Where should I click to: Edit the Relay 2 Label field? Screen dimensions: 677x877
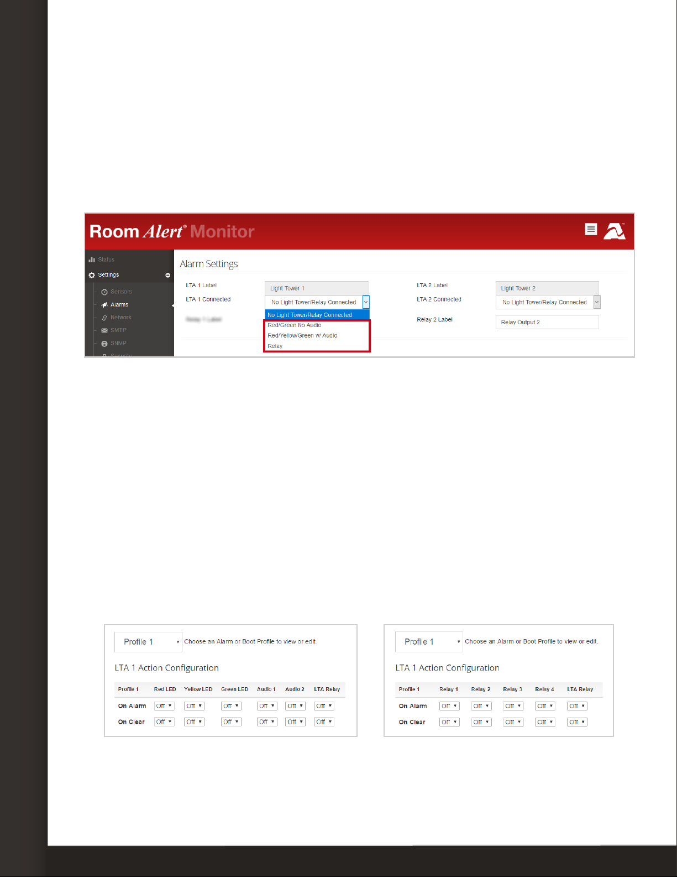click(547, 322)
